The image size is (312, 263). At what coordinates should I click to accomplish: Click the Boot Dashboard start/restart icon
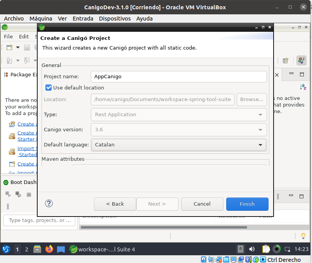tap(8, 194)
